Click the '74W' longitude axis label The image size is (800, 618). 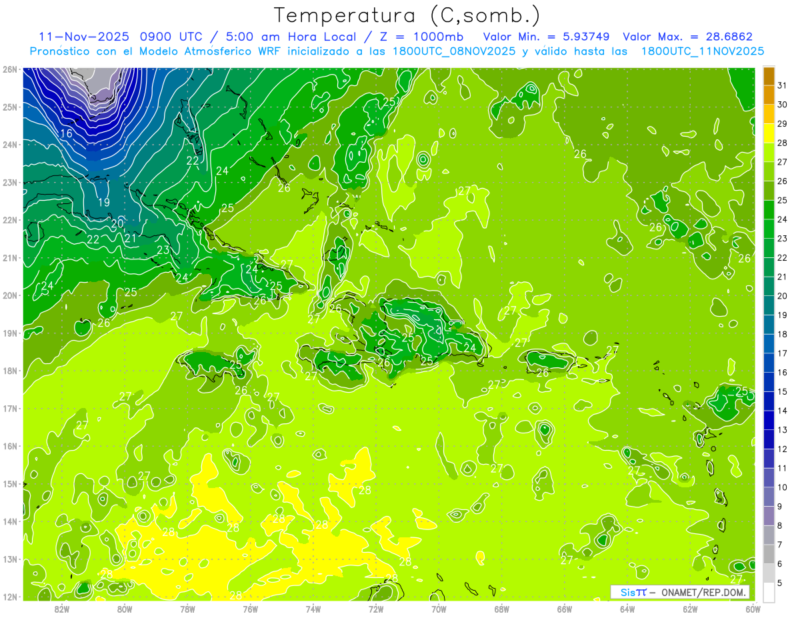point(313,609)
